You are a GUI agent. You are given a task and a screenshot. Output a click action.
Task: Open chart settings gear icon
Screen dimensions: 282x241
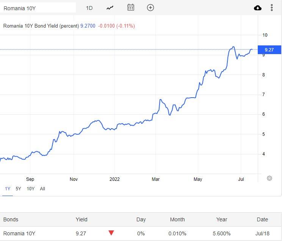pyautogui.click(x=269, y=178)
